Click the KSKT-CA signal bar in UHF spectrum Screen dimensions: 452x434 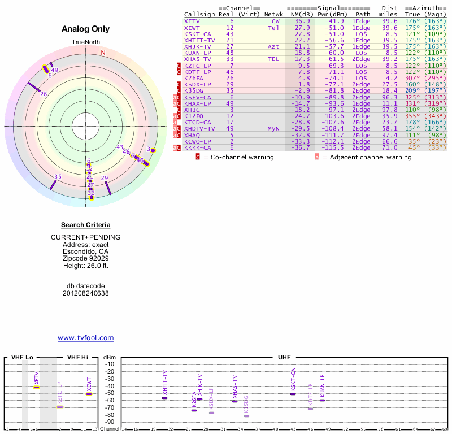[293, 394]
